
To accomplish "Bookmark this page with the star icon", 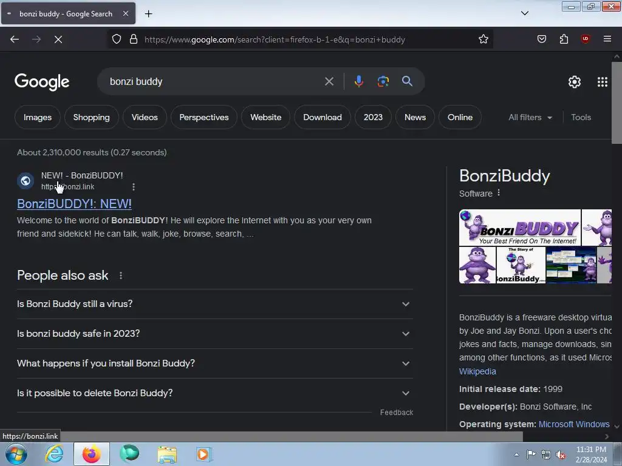I will (x=483, y=39).
